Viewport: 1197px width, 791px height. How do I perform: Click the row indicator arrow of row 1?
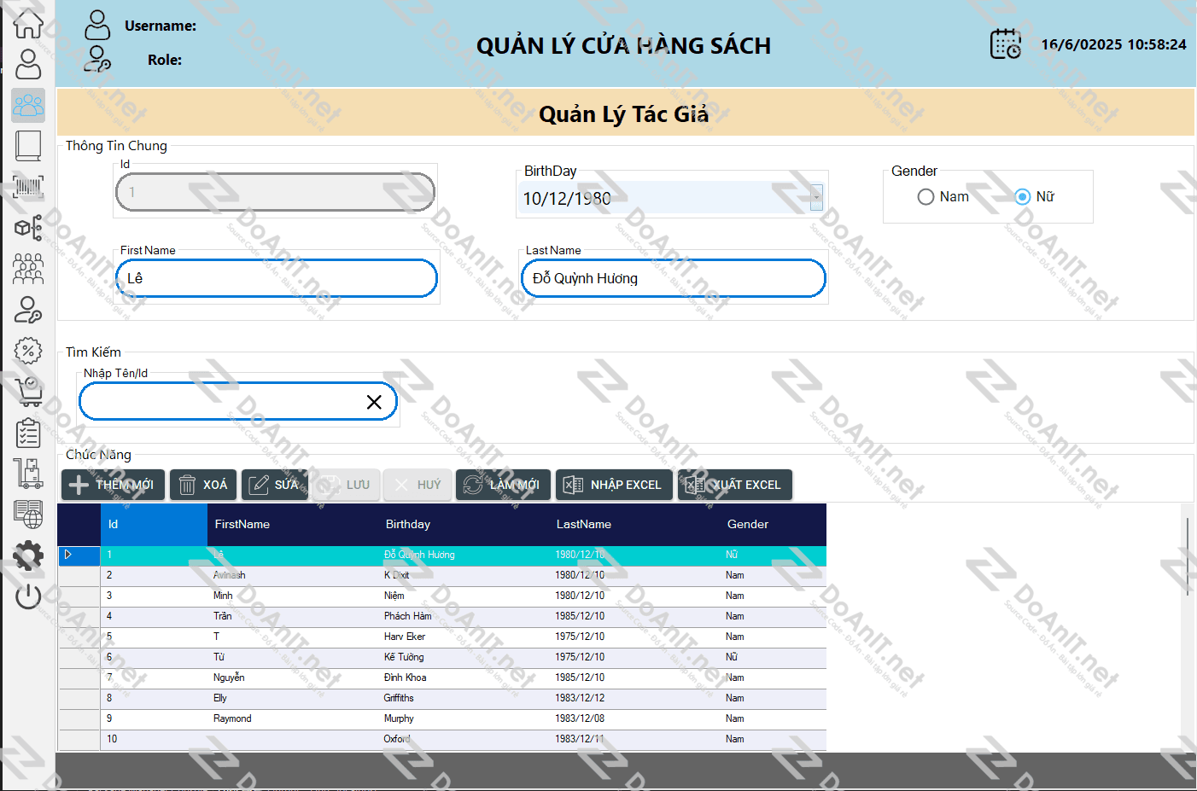coord(68,555)
